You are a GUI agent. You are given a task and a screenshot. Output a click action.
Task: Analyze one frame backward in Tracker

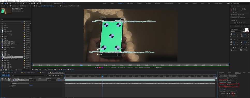click(227, 94)
